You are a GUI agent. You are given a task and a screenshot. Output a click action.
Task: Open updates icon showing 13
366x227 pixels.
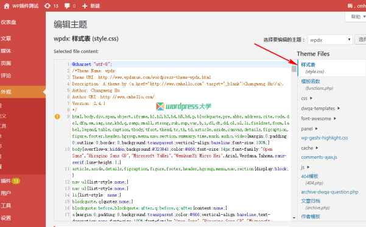click(x=48, y=6)
